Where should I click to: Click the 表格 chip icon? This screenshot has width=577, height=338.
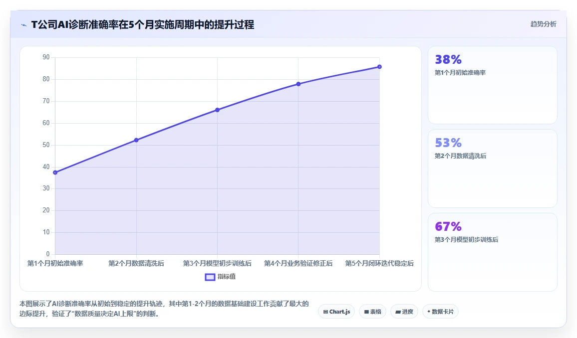366,312
